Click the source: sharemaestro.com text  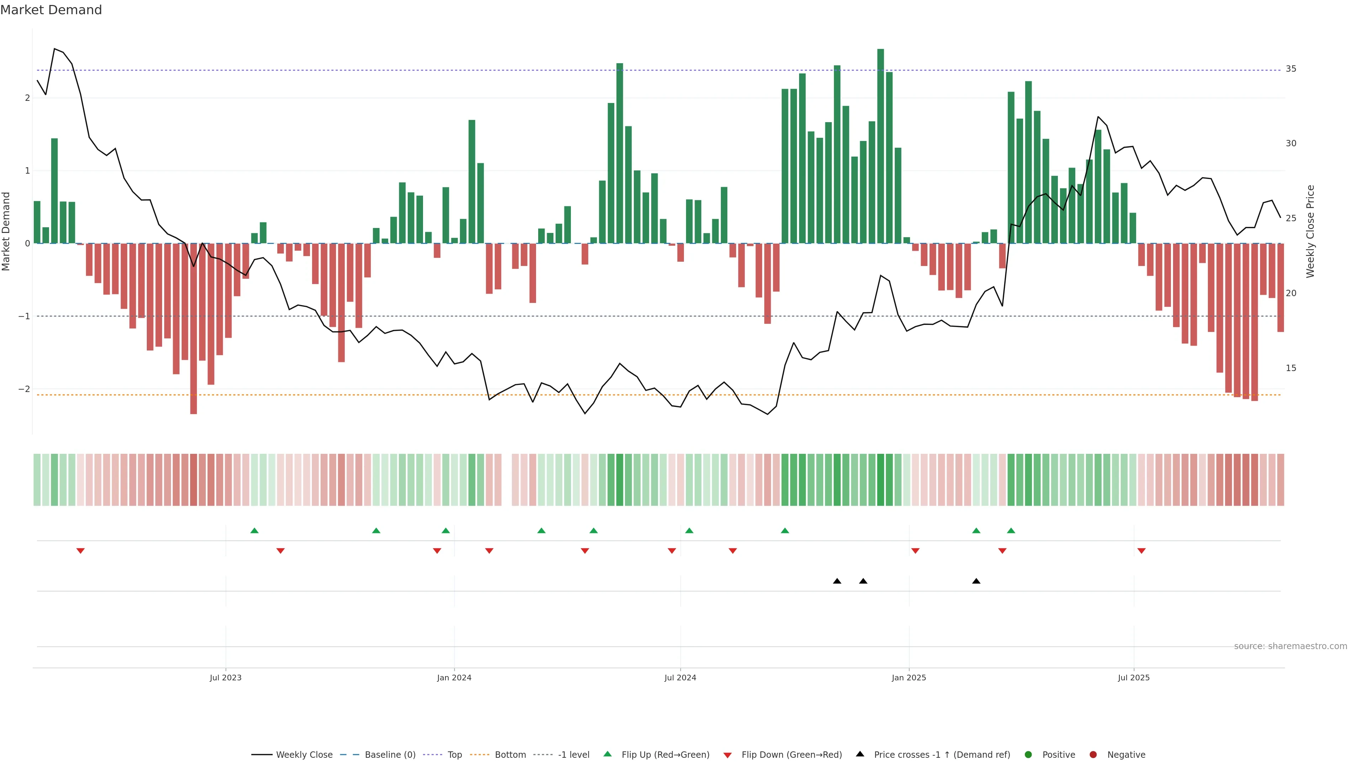tap(1290, 646)
